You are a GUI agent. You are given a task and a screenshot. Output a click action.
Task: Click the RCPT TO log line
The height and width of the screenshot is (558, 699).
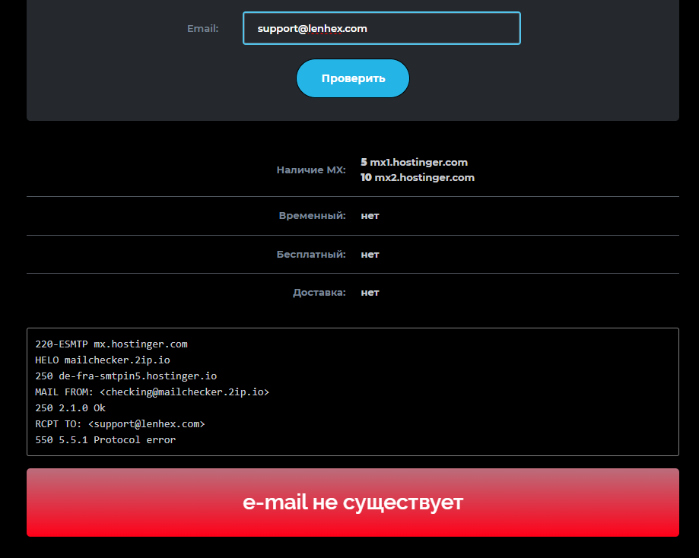(x=119, y=424)
